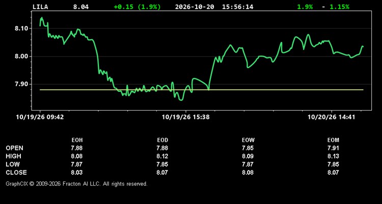Select the EOD open value 7.88
The height and width of the screenshot is (204, 382).
pos(162,148)
